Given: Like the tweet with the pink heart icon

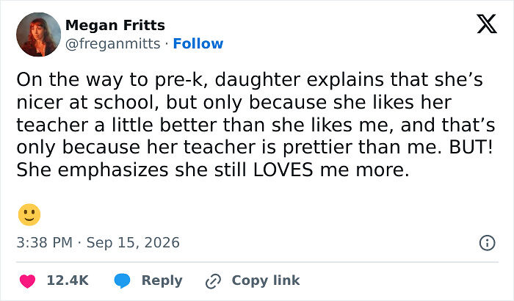Looking at the screenshot, I should [x=28, y=281].
